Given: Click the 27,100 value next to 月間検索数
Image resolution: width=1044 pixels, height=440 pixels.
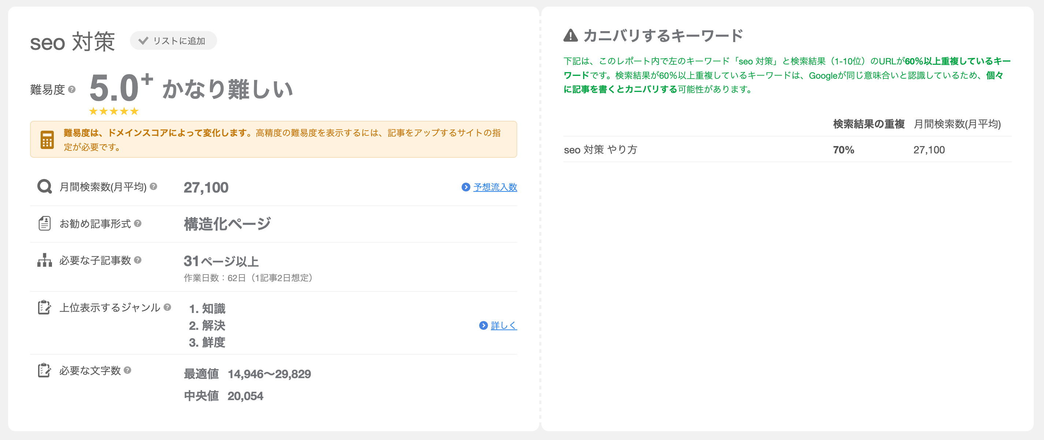Looking at the screenshot, I should [206, 187].
